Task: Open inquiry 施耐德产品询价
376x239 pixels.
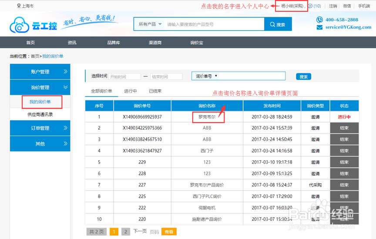Action: pos(207,219)
